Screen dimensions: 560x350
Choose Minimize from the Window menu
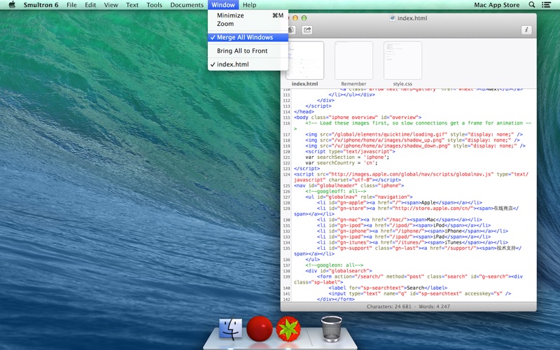(248, 15)
